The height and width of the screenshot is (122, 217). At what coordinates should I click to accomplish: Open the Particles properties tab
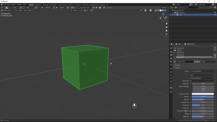pyautogui.click(x=171, y=75)
